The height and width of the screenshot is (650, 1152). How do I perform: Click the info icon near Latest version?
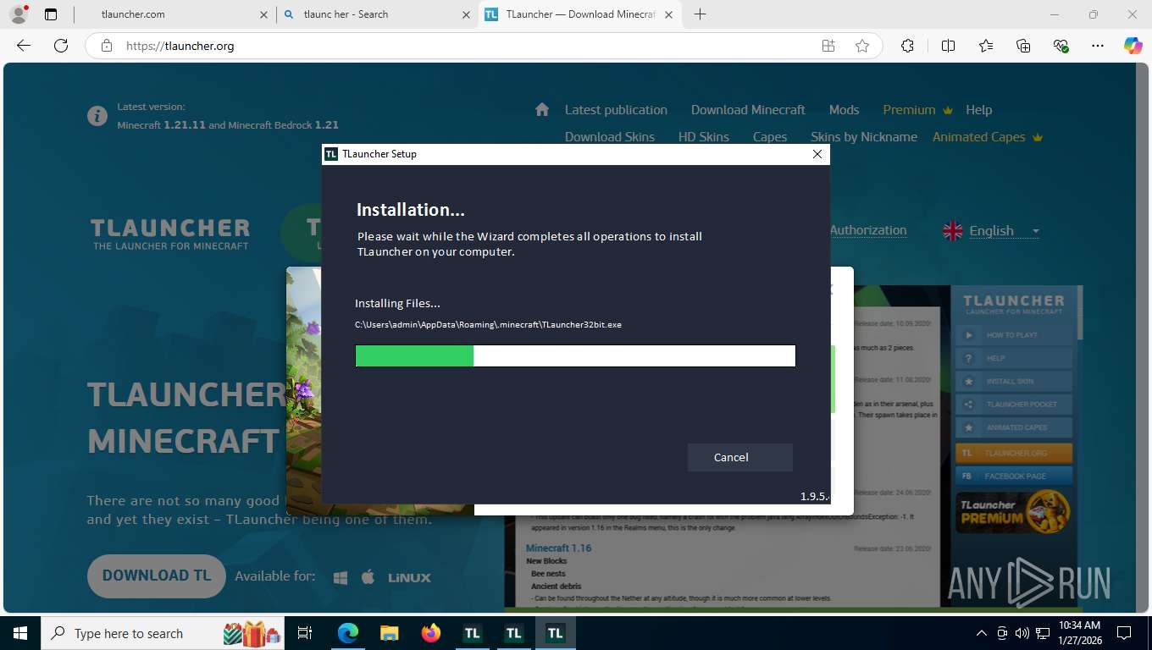[97, 116]
